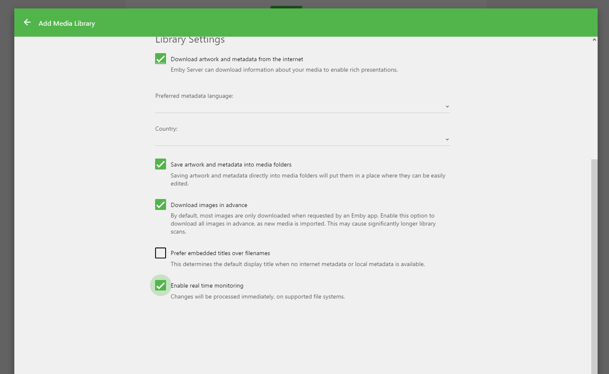Click the Library Settings heading

point(190,39)
